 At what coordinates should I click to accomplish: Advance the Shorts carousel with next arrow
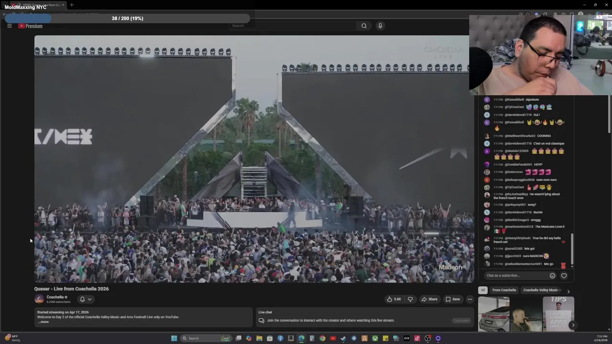573,325
